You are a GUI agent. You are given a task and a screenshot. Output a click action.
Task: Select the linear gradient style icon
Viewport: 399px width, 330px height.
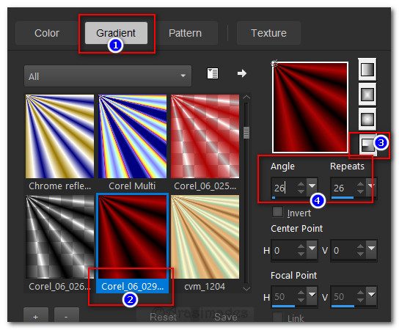click(367, 70)
